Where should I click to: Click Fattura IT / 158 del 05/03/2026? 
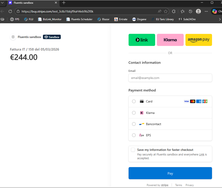pyautogui.click(x=34, y=49)
